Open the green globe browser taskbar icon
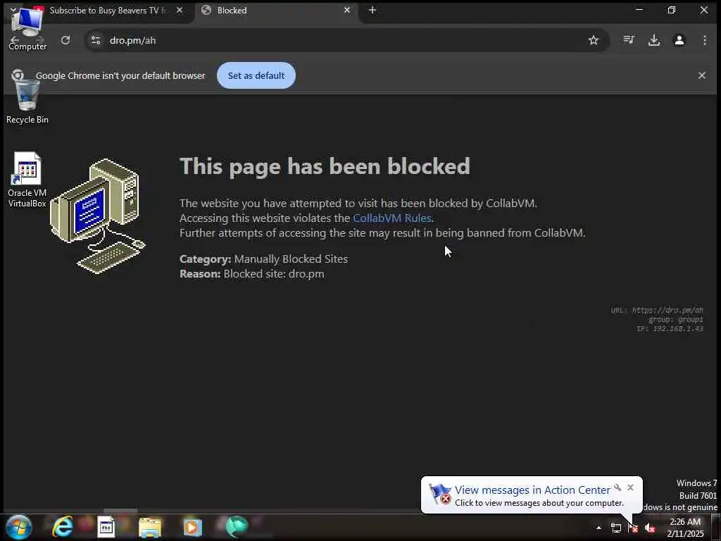The height and width of the screenshot is (541, 721). [237, 527]
